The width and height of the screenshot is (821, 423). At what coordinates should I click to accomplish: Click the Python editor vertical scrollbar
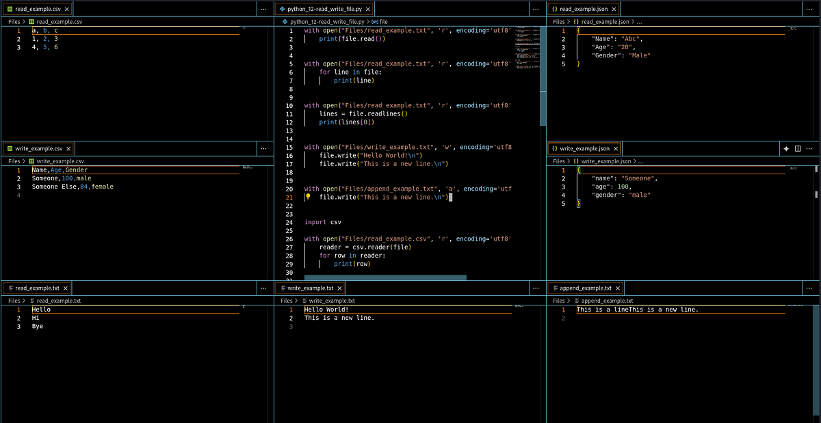(x=543, y=75)
